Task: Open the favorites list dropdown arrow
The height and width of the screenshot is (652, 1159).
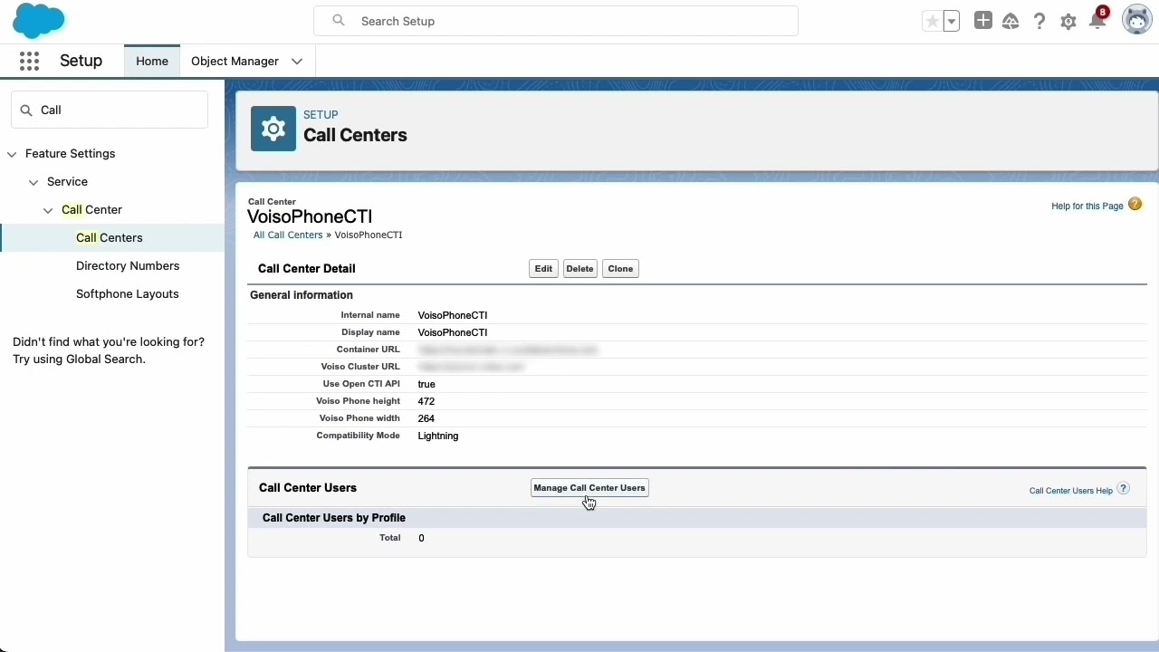Action: pyautogui.click(x=951, y=21)
